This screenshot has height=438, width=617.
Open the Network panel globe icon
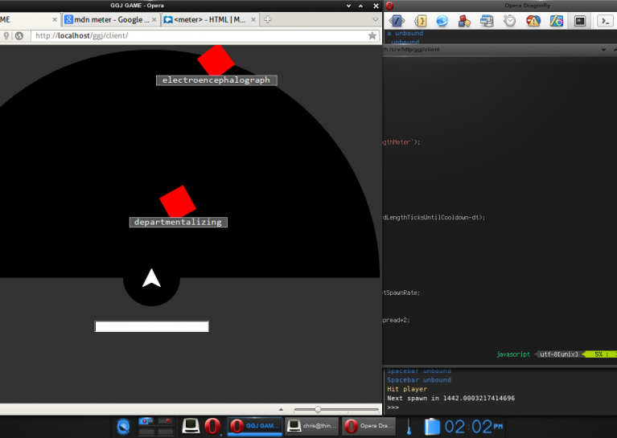(x=442, y=21)
